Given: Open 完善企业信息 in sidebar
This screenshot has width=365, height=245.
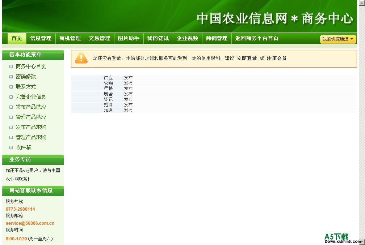Looking at the screenshot, I should tap(31, 97).
